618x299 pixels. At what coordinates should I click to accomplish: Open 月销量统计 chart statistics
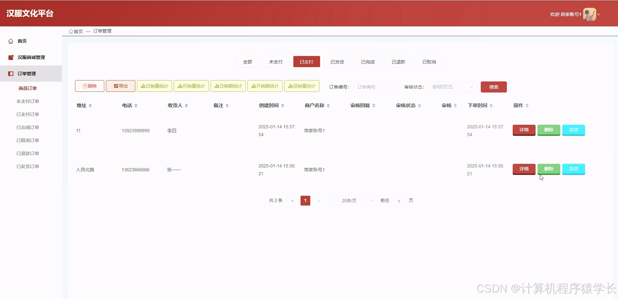coord(191,86)
